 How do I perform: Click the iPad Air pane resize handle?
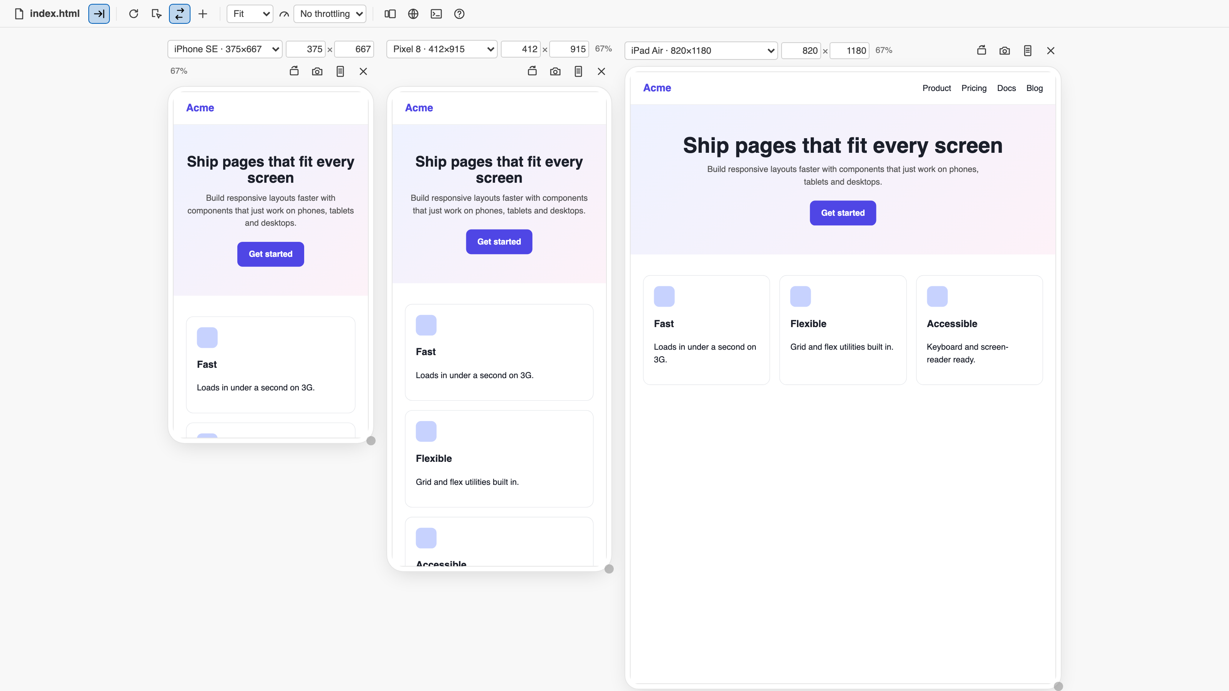[x=1058, y=686]
